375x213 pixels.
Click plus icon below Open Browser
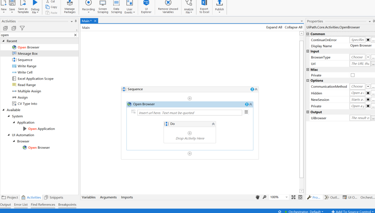click(190, 154)
